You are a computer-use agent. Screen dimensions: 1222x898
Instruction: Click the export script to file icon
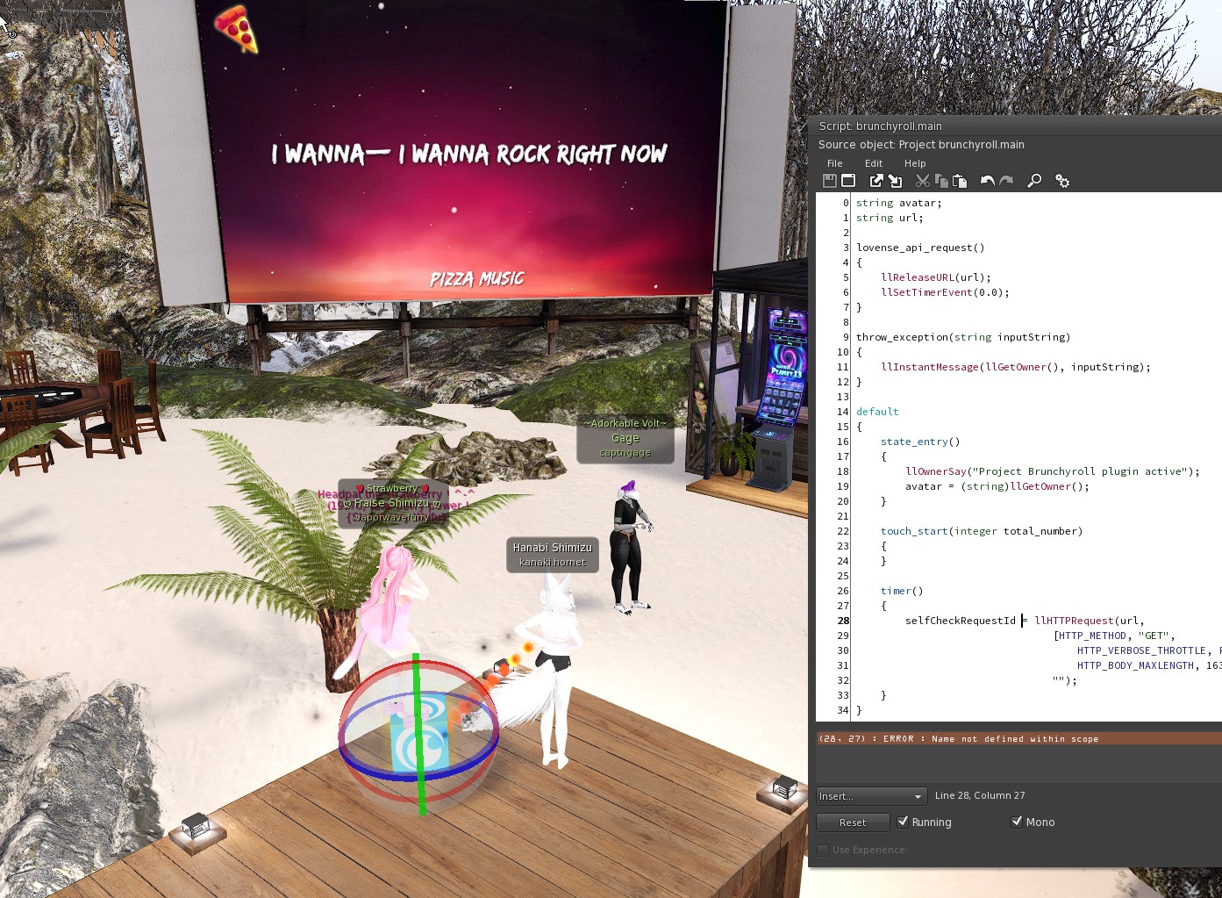875,181
